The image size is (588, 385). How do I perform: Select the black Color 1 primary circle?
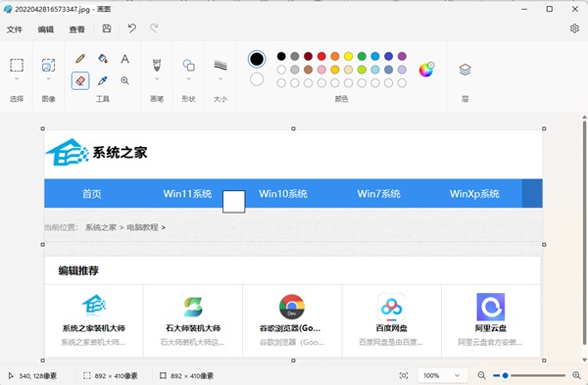point(257,59)
